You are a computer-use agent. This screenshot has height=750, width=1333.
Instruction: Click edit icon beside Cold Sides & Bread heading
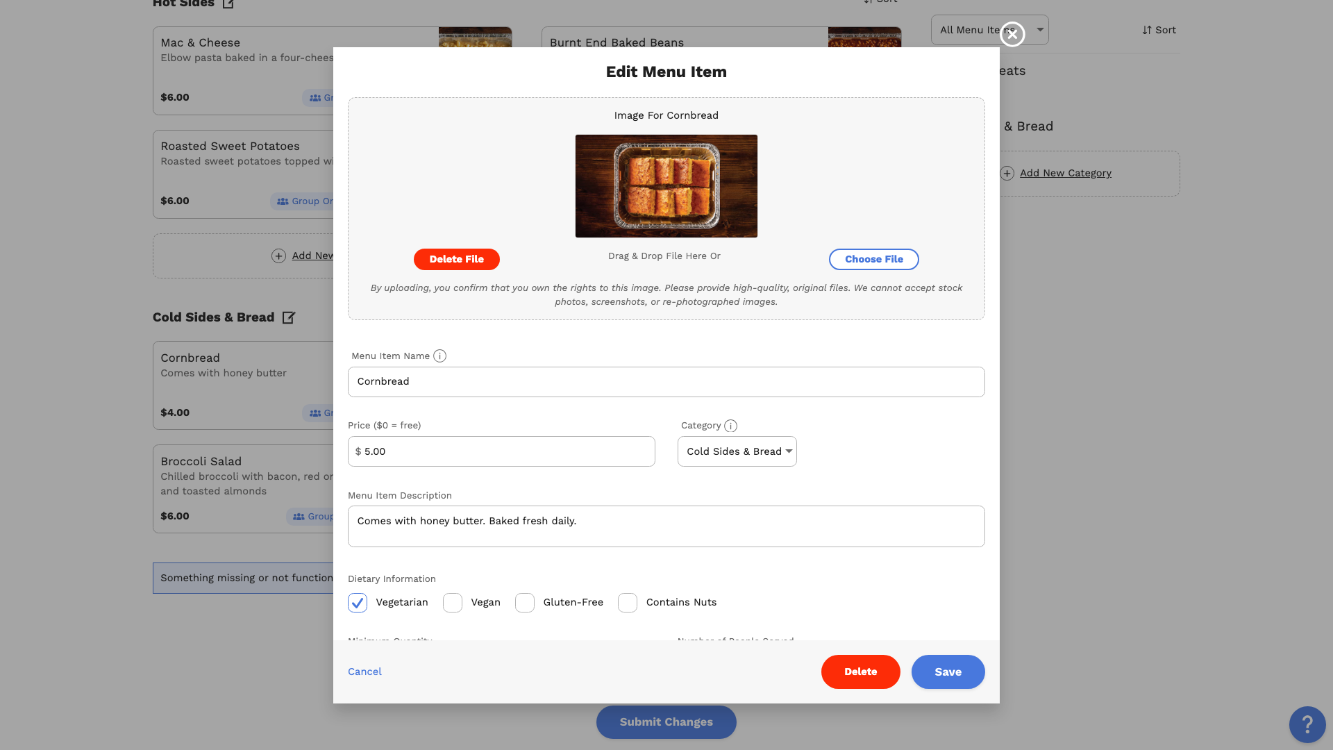[289, 317]
